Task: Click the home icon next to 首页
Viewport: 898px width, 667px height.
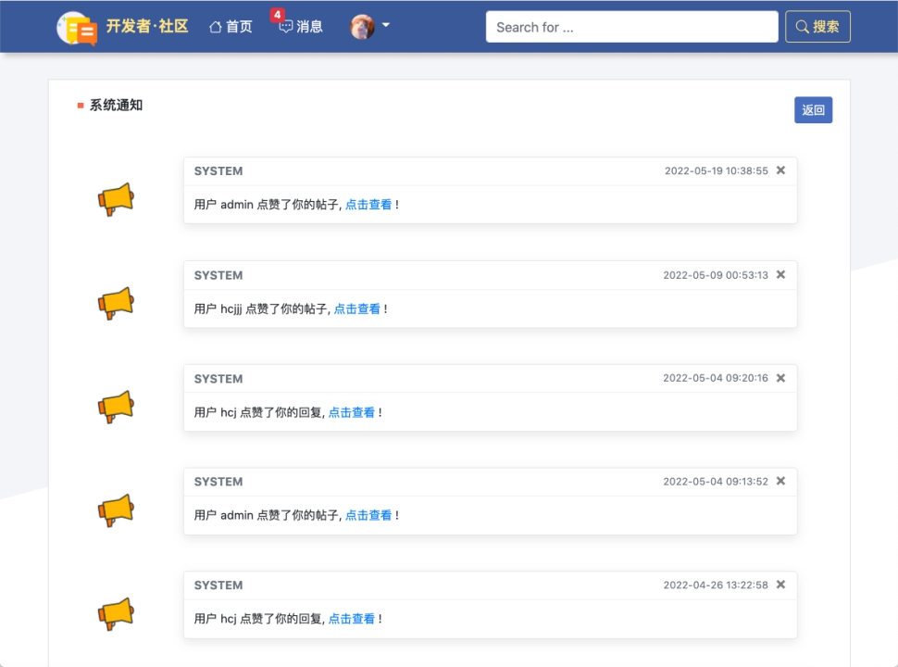Action: tap(216, 27)
